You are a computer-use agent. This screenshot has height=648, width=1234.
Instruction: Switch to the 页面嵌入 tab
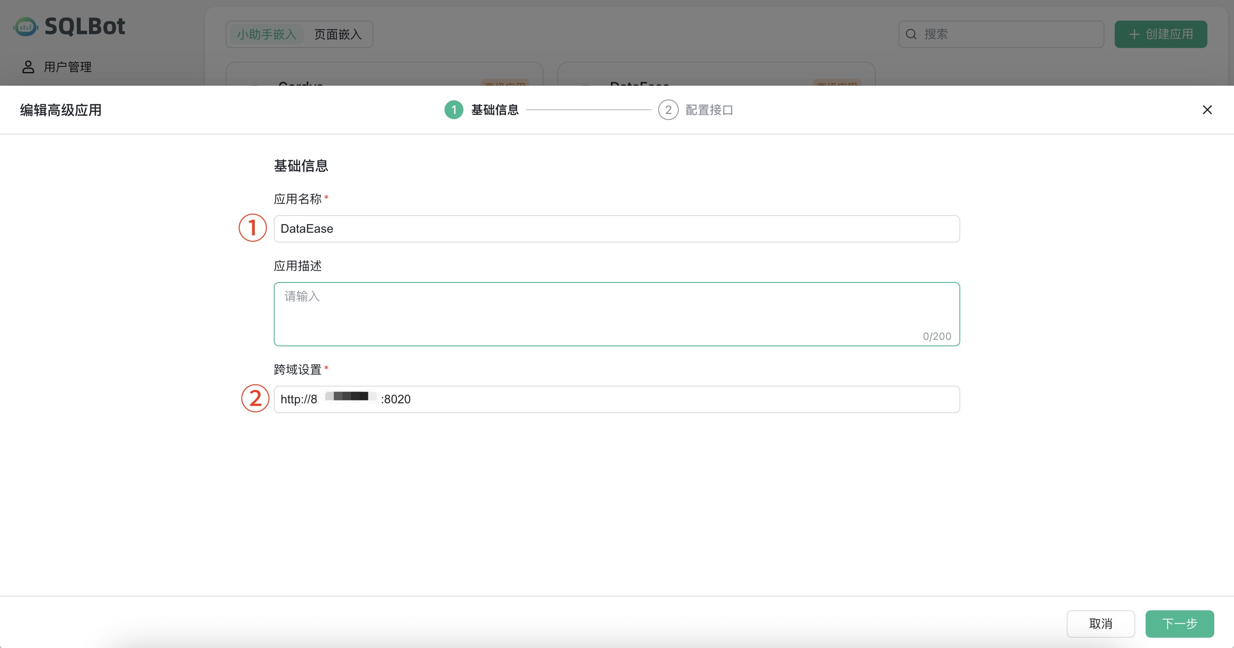(338, 34)
